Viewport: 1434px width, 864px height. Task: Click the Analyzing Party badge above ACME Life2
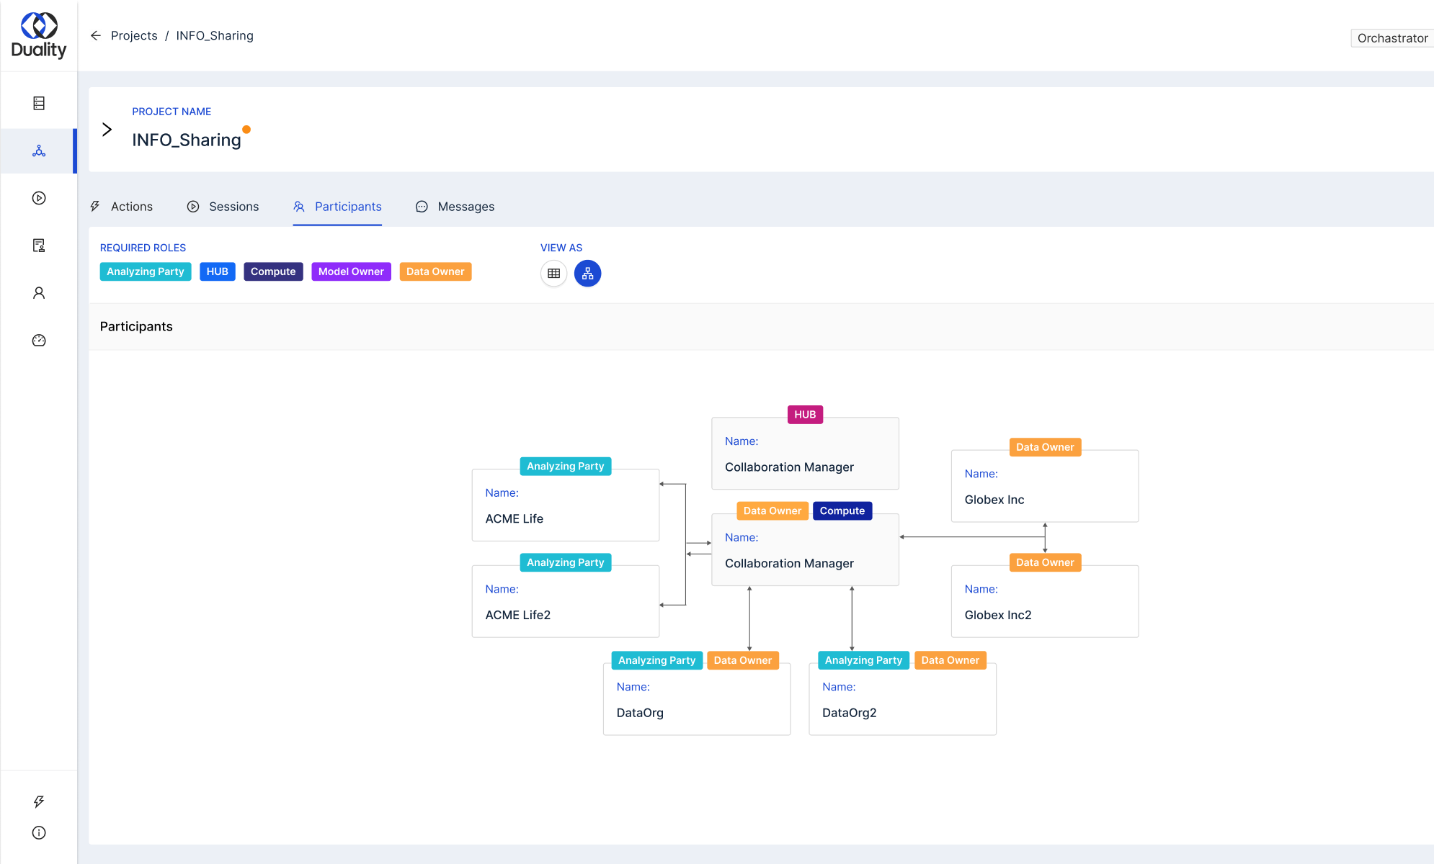point(565,562)
